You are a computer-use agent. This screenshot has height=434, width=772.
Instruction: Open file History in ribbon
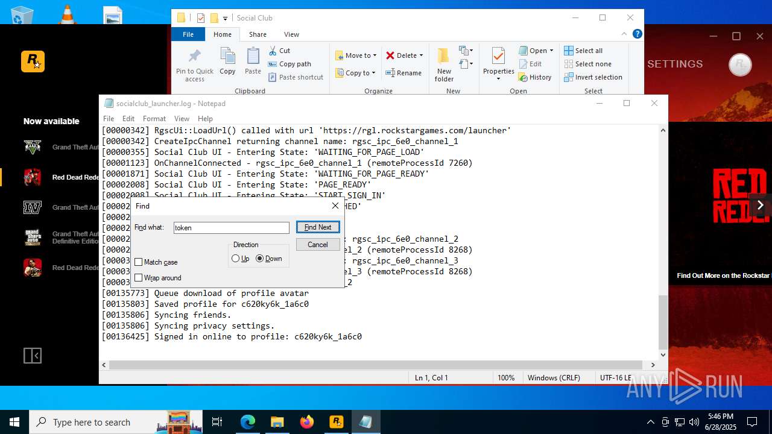[x=535, y=77]
